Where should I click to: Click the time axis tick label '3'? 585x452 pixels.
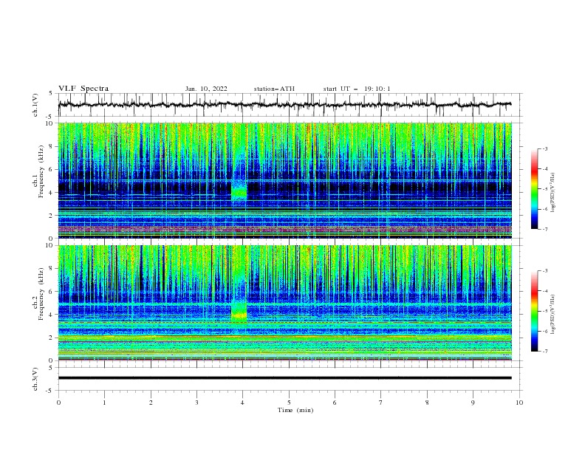[196, 403]
